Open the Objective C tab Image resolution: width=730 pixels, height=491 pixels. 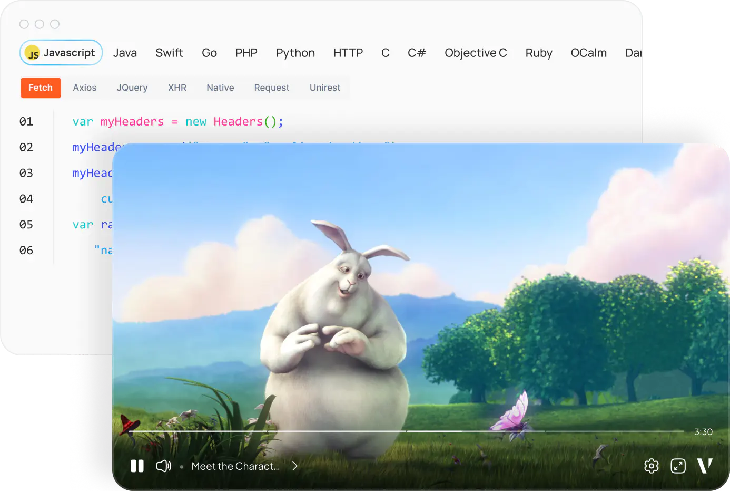pos(476,53)
